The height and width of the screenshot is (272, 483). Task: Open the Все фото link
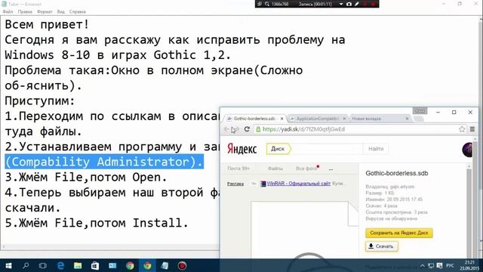click(x=306, y=168)
